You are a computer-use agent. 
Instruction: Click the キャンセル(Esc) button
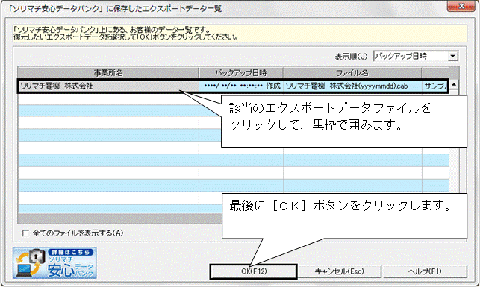(339, 271)
